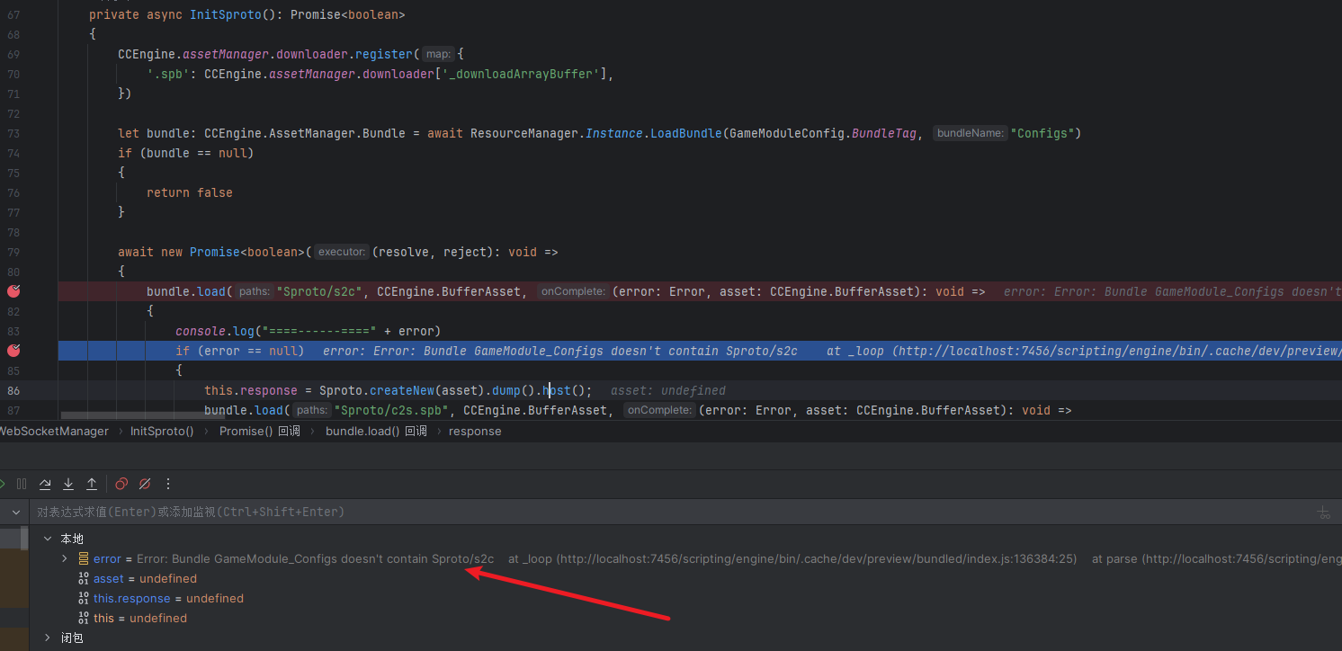Viewport: 1342px width, 651px height.
Task: Click the Step Over debugger icon
Action: [x=45, y=484]
